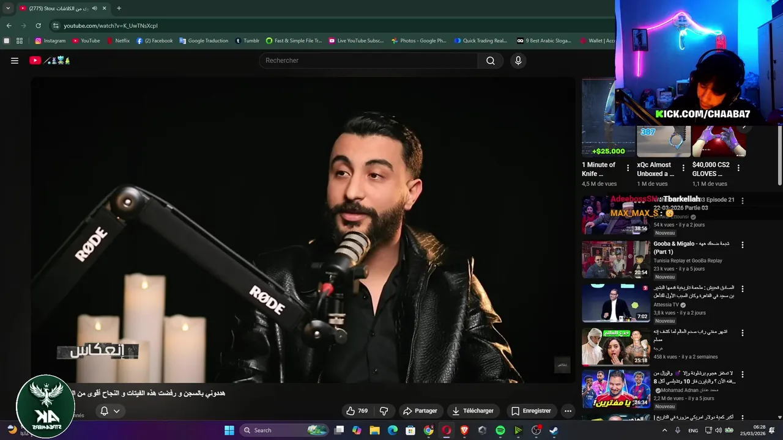This screenshot has width=783, height=440.
Task: Save the video with Enregistrer
Action: tap(531, 411)
